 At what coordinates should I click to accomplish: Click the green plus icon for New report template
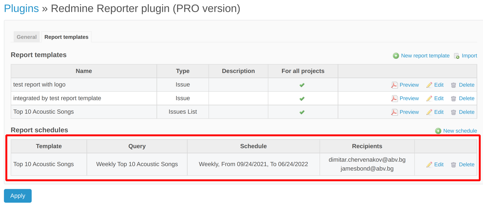(x=396, y=56)
